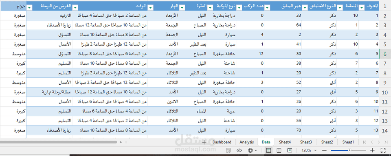Select period cell المساء in row 12

pyautogui.click(x=193, y=111)
